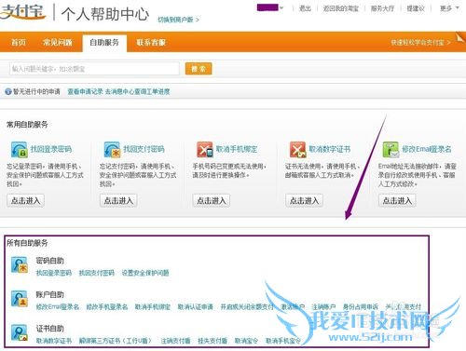The width and height of the screenshot is (466, 351).
Task: Click the 取消手机绑定 phone icon
Action: click(205, 150)
